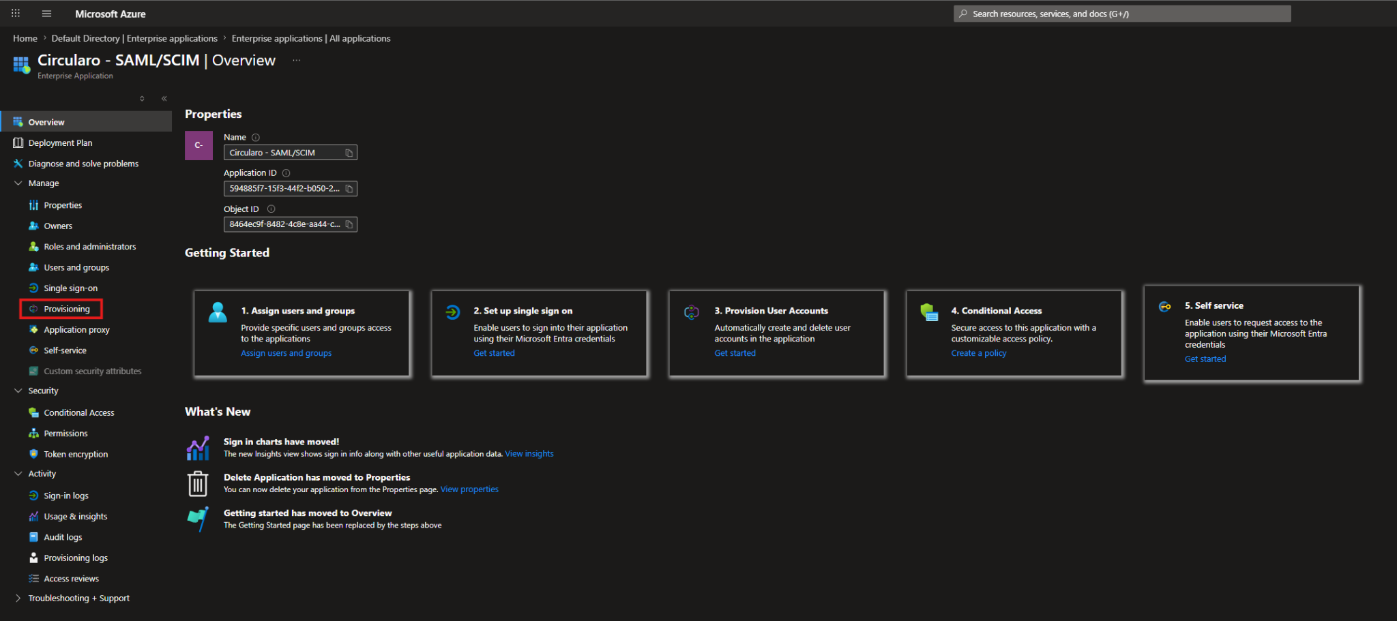The width and height of the screenshot is (1397, 621).
Task: Click Get started under Provision User Accounts
Action: click(x=735, y=353)
